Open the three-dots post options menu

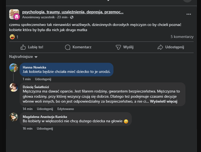pyautogui.click(x=189, y=14)
